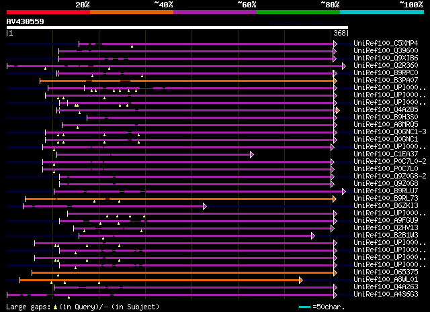Image resolution: width=430 pixels, height=312 pixels.
Task: Click the yellow gap marker under the B2B1W3 alignment
Action: [x=103, y=239]
